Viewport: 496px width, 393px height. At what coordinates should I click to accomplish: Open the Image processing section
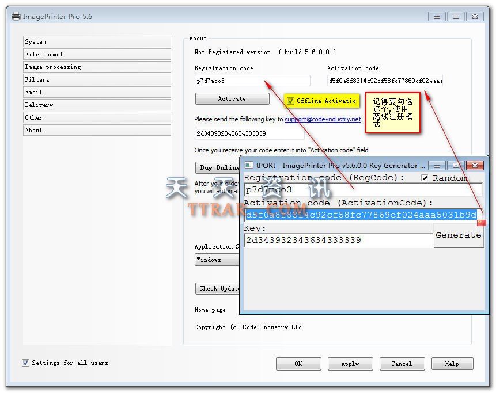(x=97, y=67)
